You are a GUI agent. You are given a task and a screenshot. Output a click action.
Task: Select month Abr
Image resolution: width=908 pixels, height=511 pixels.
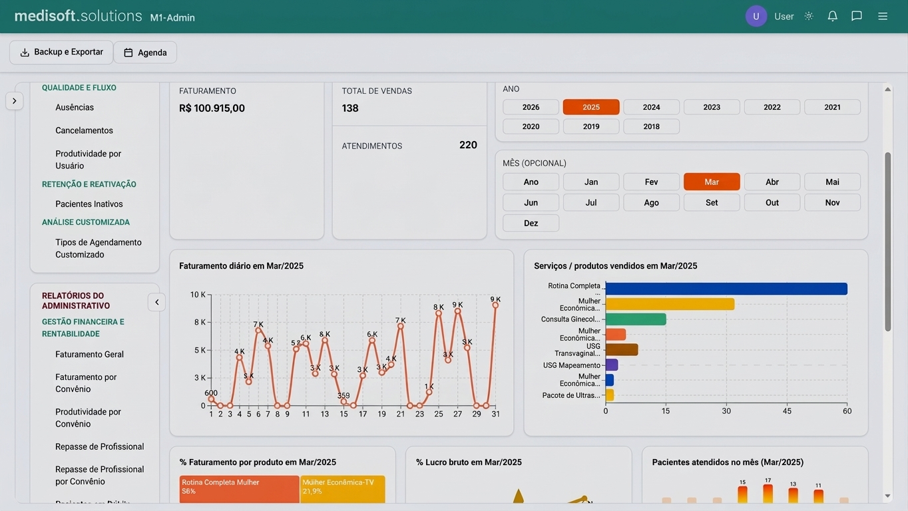pyautogui.click(x=772, y=182)
